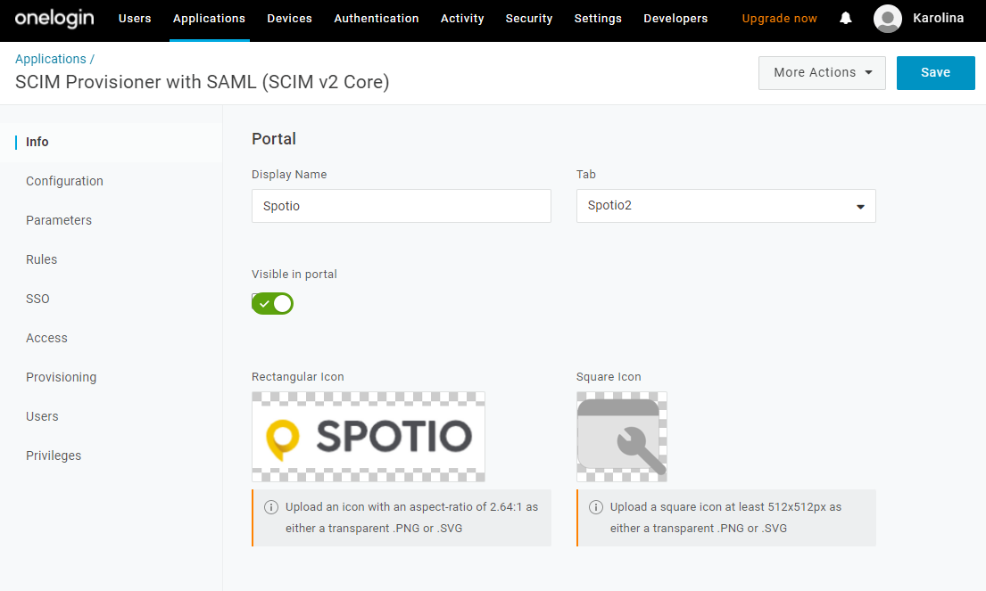Click the Square Icon label
Screen dimensions: 986x591
[608, 377]
